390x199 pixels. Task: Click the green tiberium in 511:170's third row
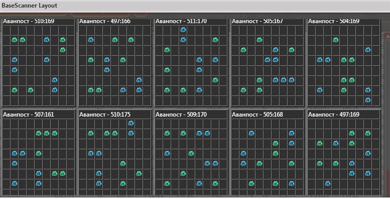point(167,50)
